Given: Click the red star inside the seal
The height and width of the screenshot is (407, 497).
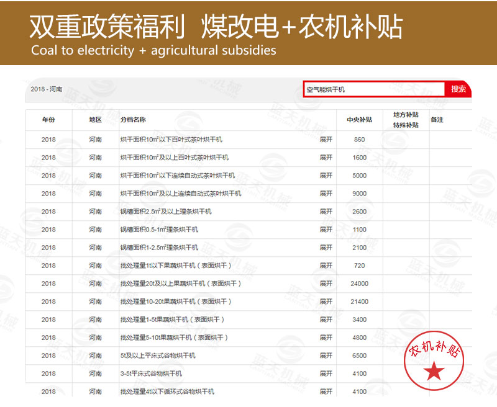Looking at the screenshot, I should [435, 372].
